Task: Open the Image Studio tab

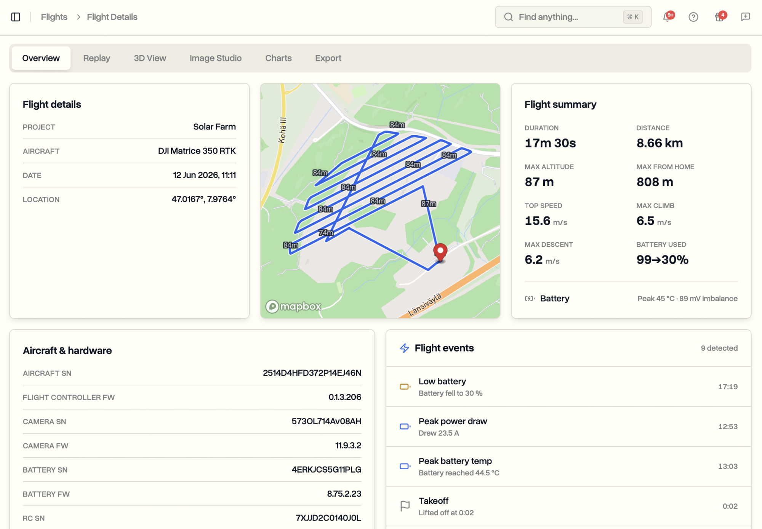Action: point(216,58)
